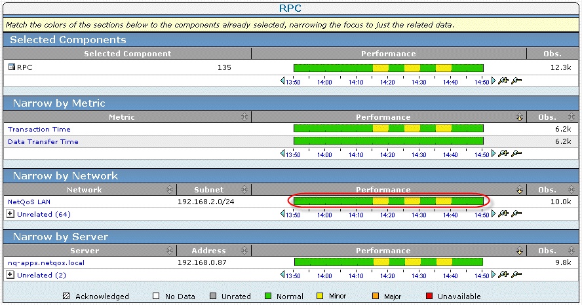Sort Network table by Performance
Screen dimensions: 582x305
click(x=519, y=190)
